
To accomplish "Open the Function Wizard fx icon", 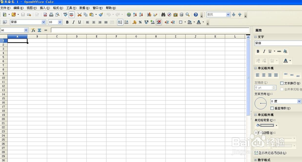I will tap(33, 30).
